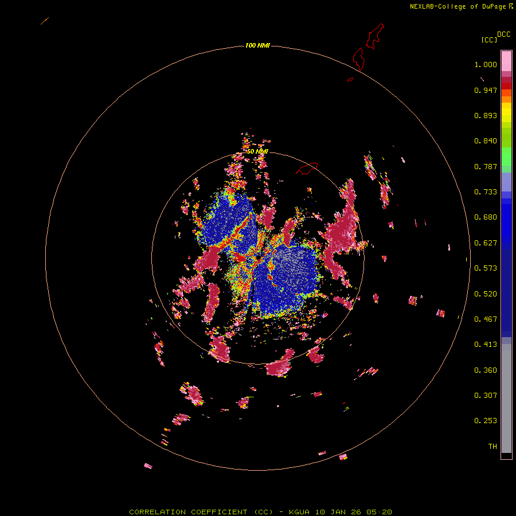Screen dimensions: 516x516
Task: Click the 0.893 scale value
Action: pyautogui.click(x=486, y=115)
